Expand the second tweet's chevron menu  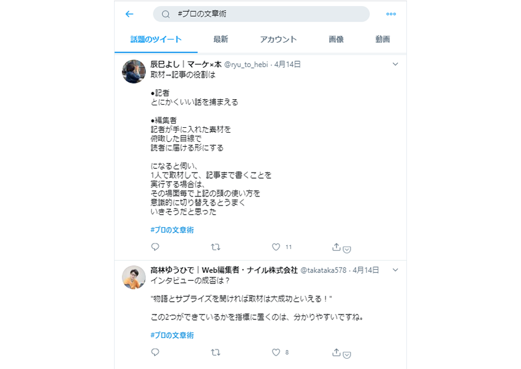(x=395, y=270)
